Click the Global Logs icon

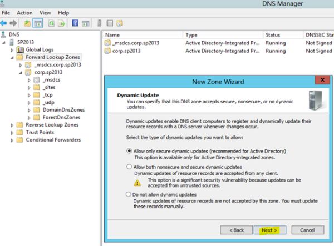tap(20, 50)
